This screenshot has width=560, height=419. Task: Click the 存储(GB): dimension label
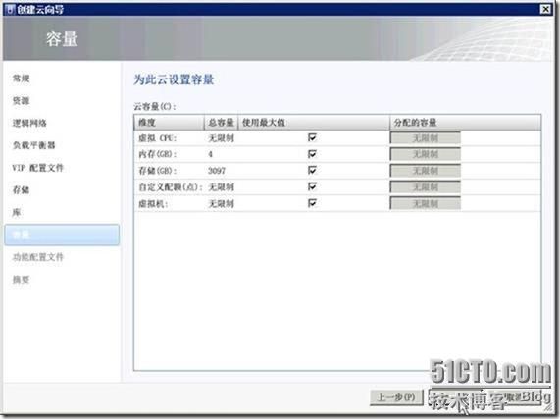pos(158,171)
